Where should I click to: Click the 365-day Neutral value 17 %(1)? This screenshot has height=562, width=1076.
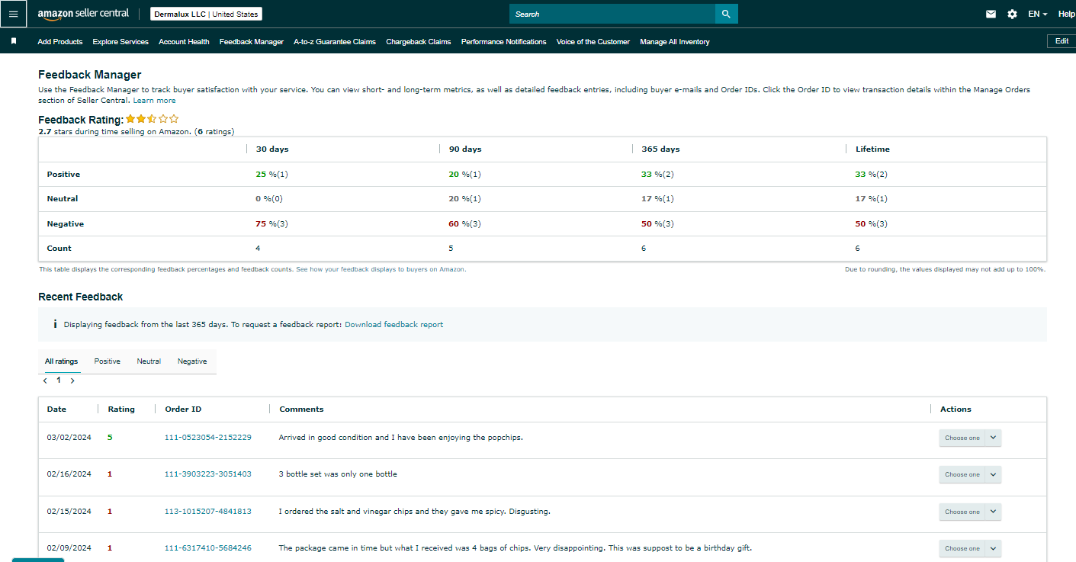(658, 199)
